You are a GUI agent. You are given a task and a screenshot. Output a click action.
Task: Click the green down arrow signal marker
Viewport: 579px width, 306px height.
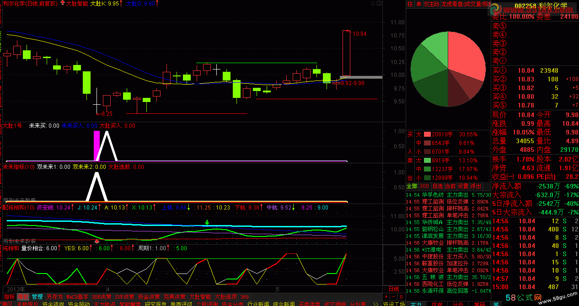[x=207, y=223]
